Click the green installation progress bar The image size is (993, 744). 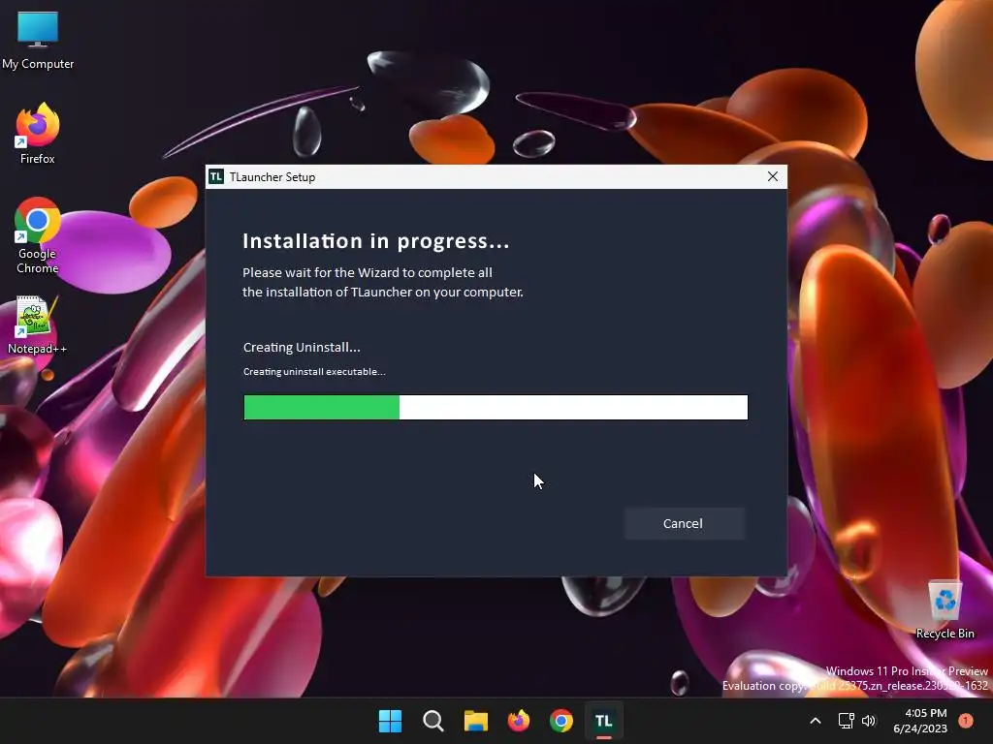pos(496,407)
